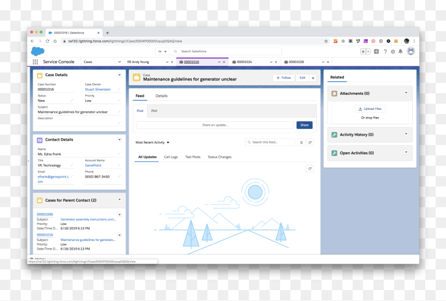The image size is (446, 301).
Task: Bookmark this page with the star icon
Action: (326, 41)
